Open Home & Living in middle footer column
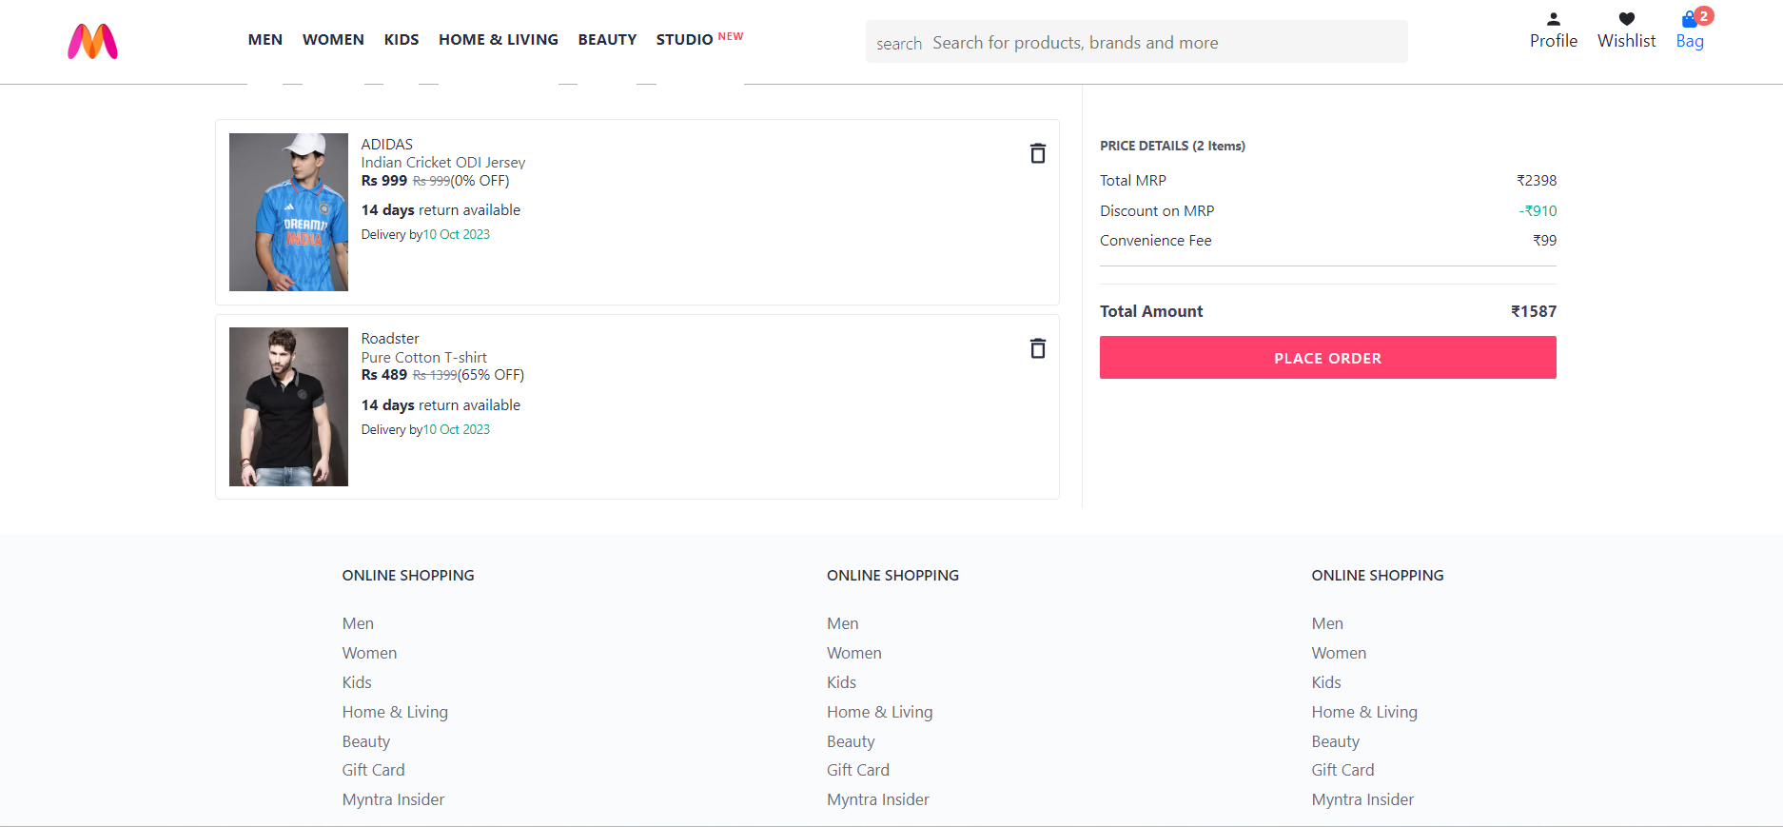 tap(879, 712)
